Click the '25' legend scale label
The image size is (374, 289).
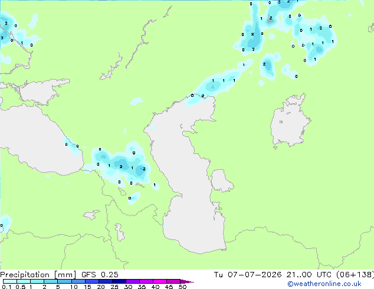(x=114, y=287)
